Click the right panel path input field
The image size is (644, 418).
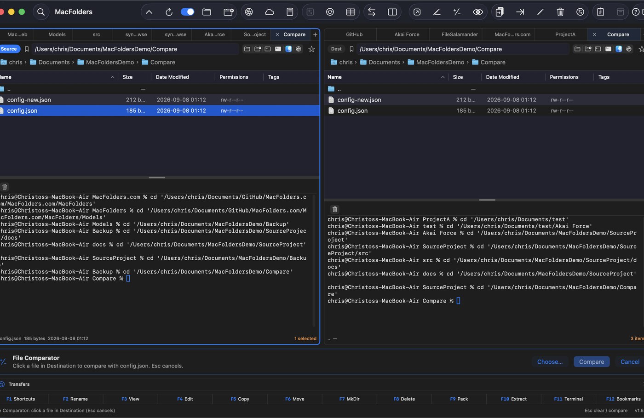(464, 49)
